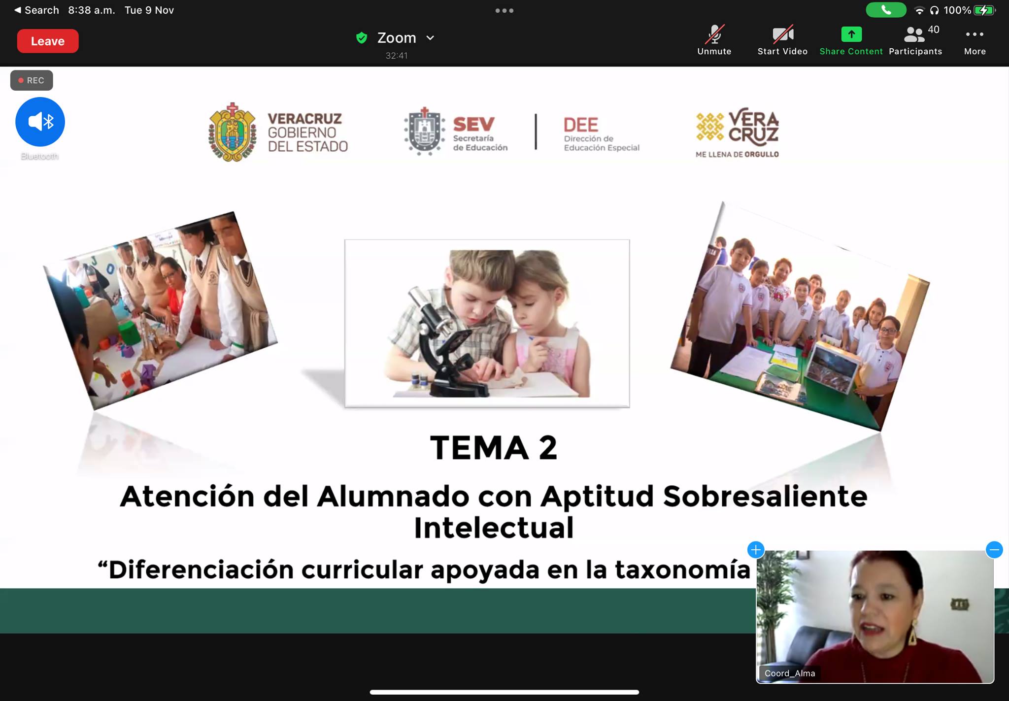Tap the photo of students with colored blocks
Image resolution: width=1009 pixels, height=701 pixels.
(x=161, y=310)
